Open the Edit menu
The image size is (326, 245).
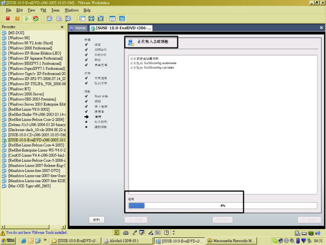[x=20, y=10]
